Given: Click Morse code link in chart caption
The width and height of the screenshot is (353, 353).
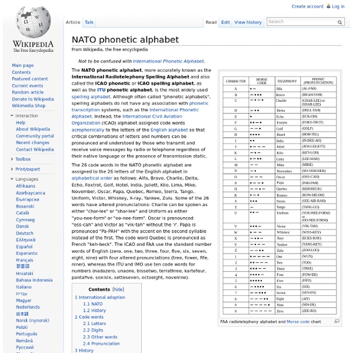Looking at the screenshot, I should tap(298, 322).
